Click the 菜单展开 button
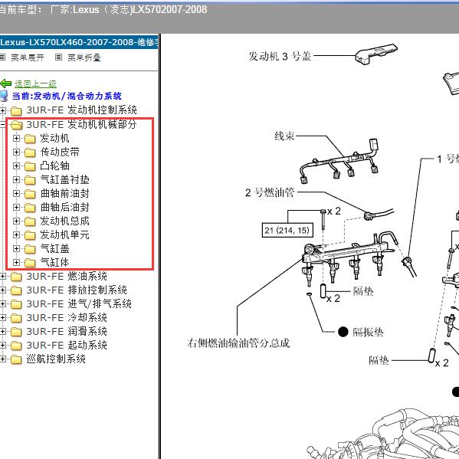Screen dimensions: 459x459 (28, 57)
